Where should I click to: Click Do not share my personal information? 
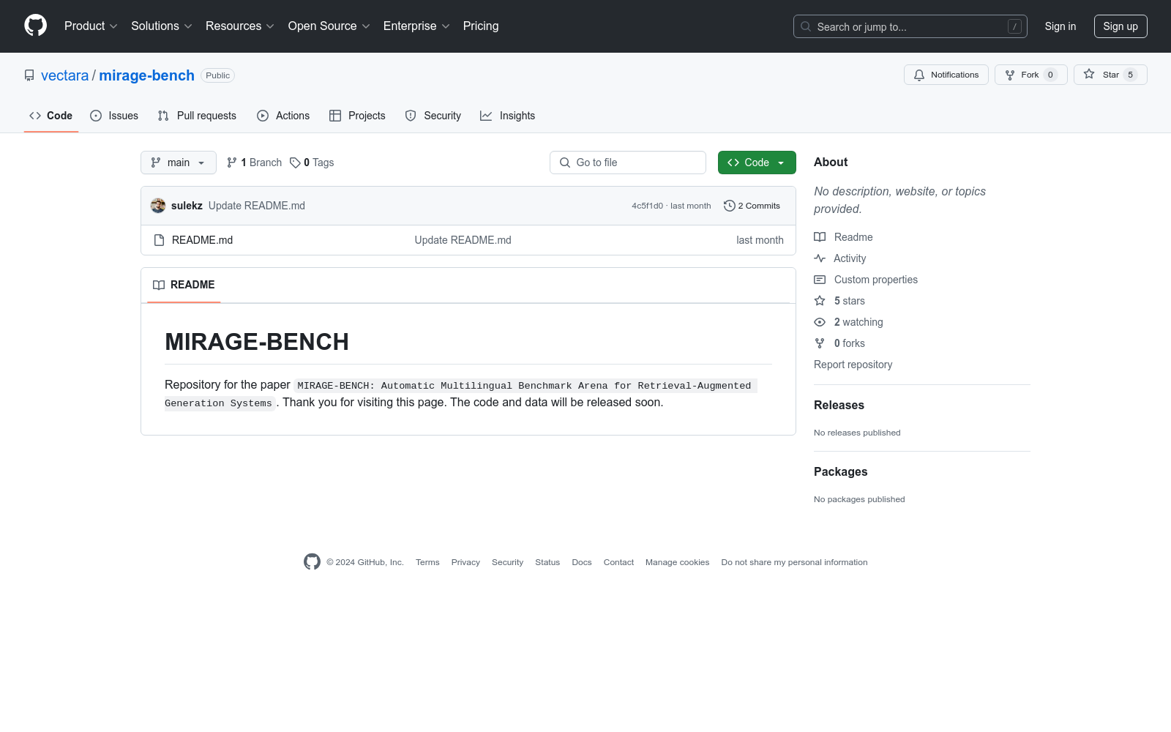click(794, 562)
